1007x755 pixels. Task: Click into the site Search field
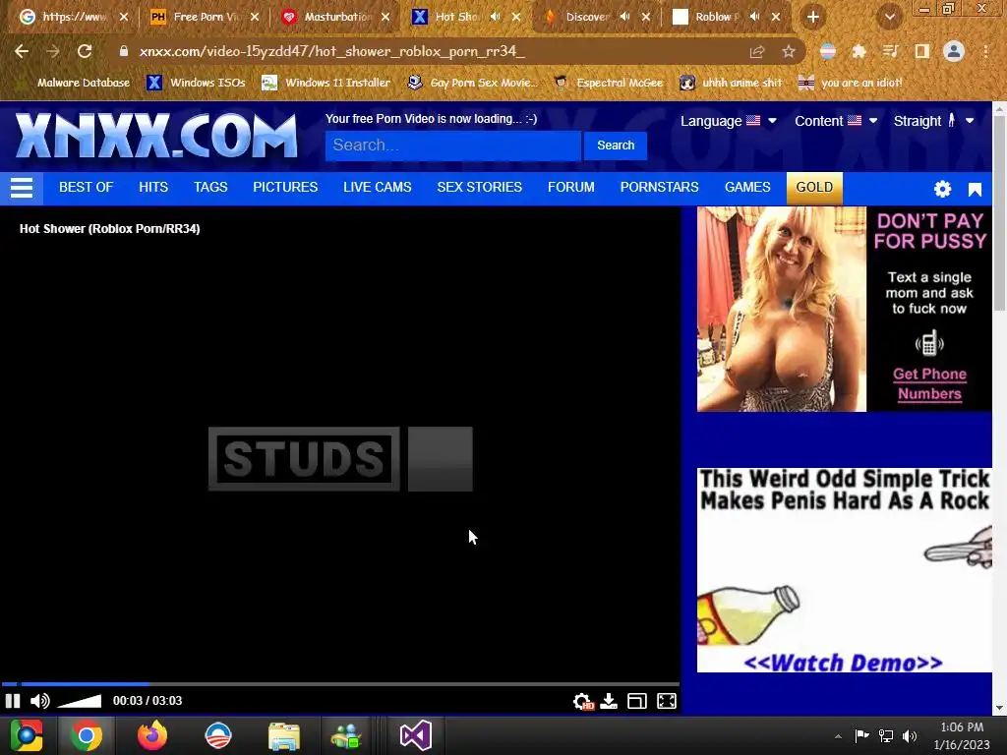click(x=452, y=145)
